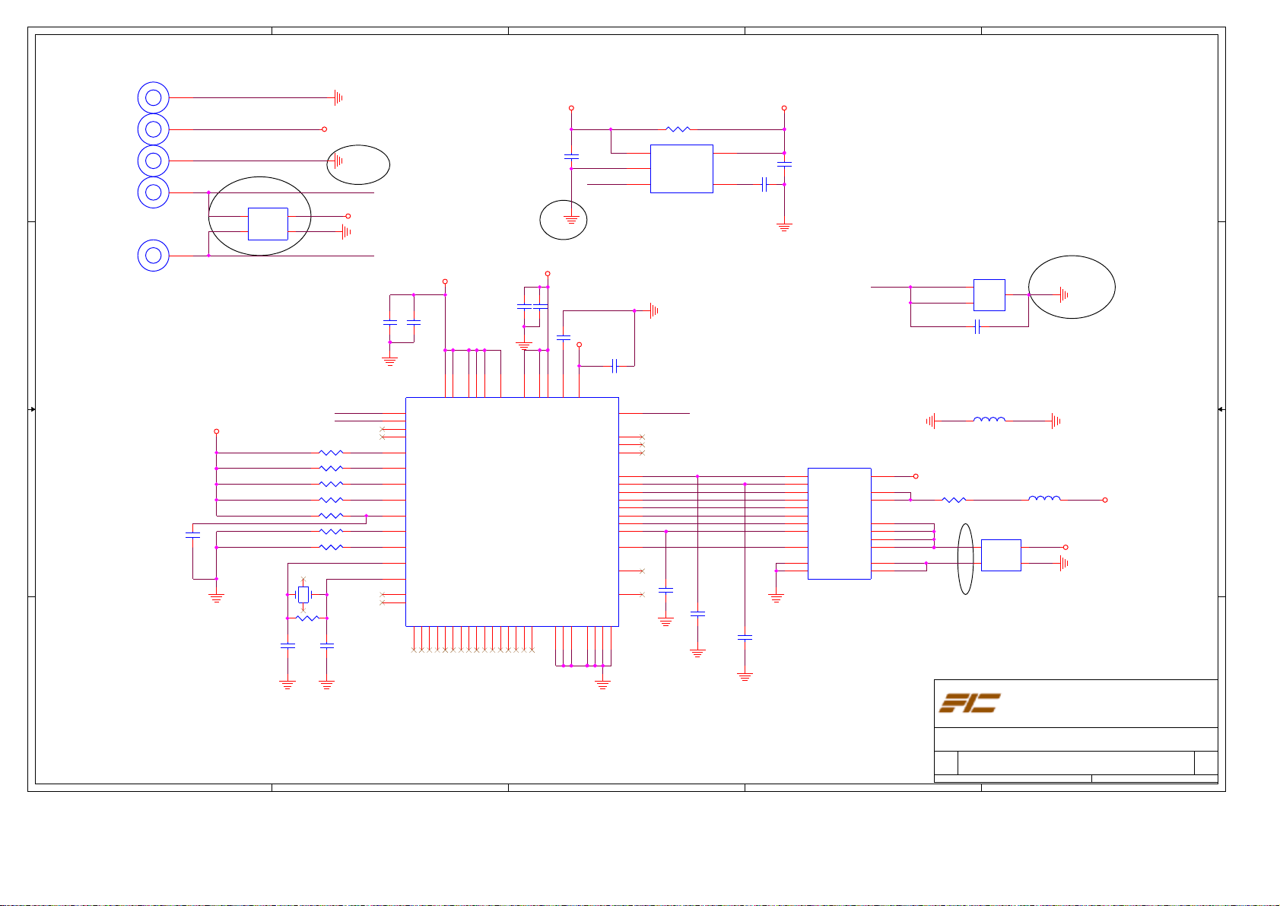This screenshot has width=1280, height=906.
Task: Click the inductor between two ground symbols
Action: [989, 419]
